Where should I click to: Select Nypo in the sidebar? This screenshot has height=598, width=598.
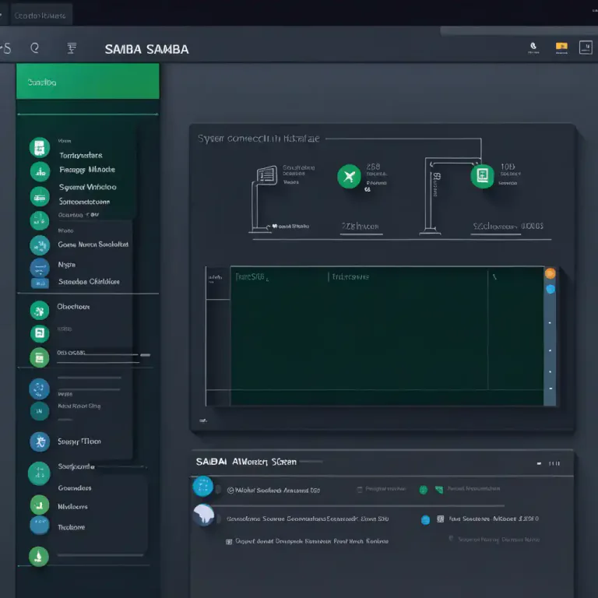pos(66,264)
